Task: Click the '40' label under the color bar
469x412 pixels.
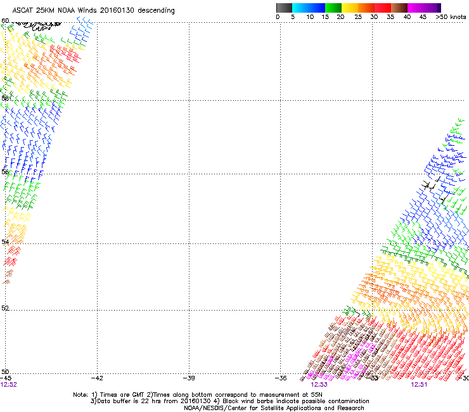Action: [407, 16]
